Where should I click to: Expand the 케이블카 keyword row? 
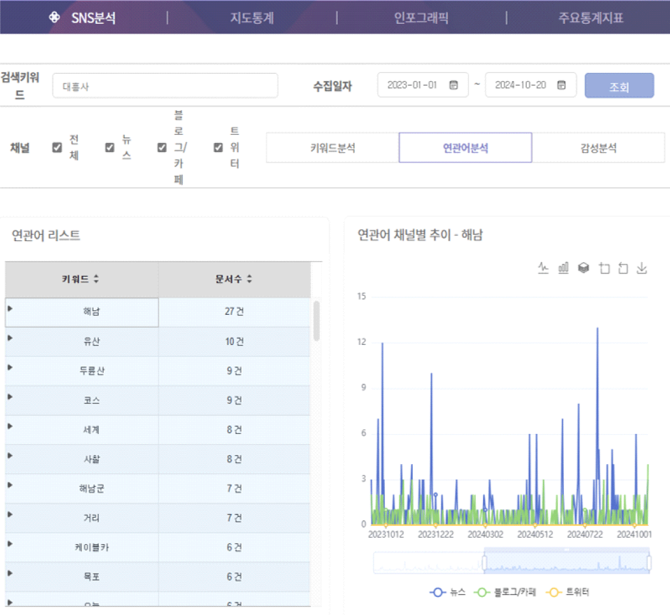[x=10, y=544]
